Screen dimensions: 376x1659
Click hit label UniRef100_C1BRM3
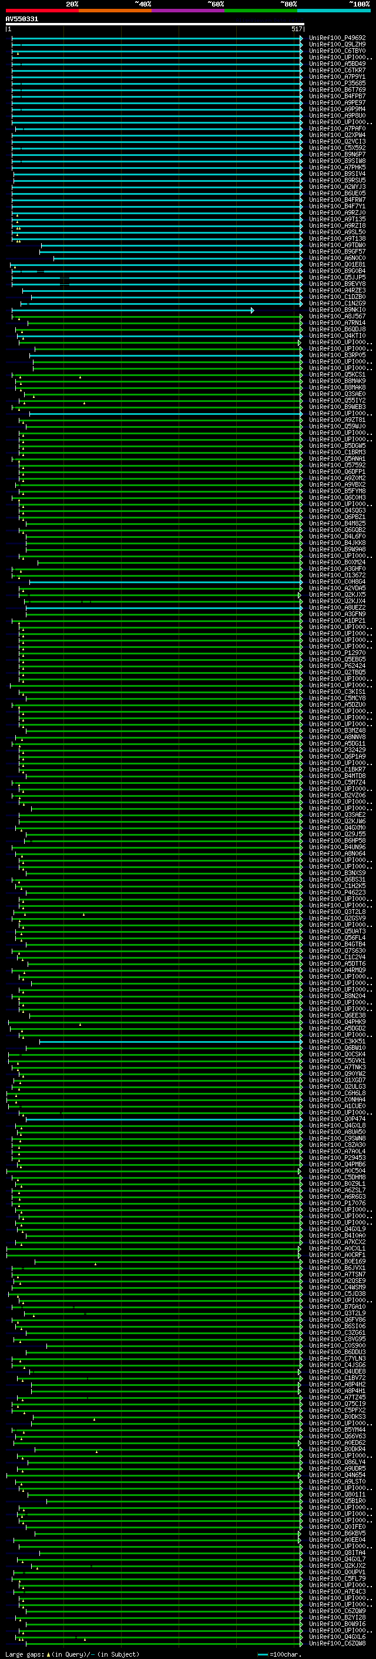click(337, 452)
